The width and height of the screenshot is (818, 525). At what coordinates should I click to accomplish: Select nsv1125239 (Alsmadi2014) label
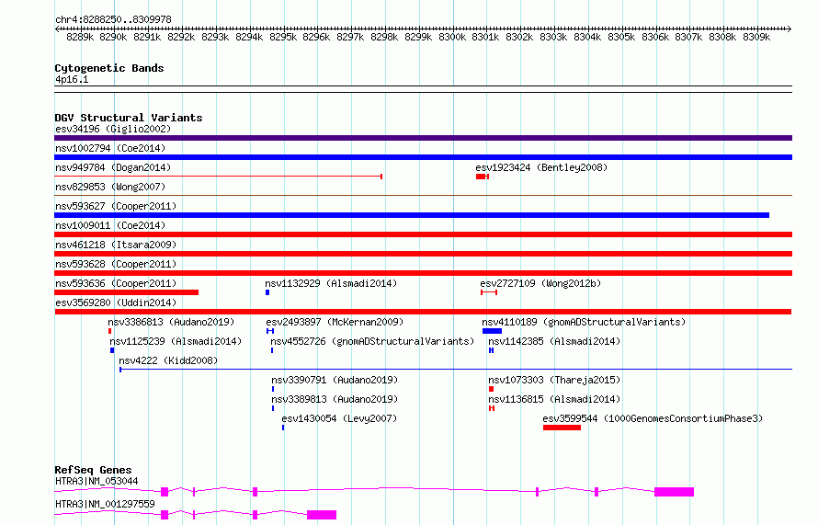coord(176,341)
